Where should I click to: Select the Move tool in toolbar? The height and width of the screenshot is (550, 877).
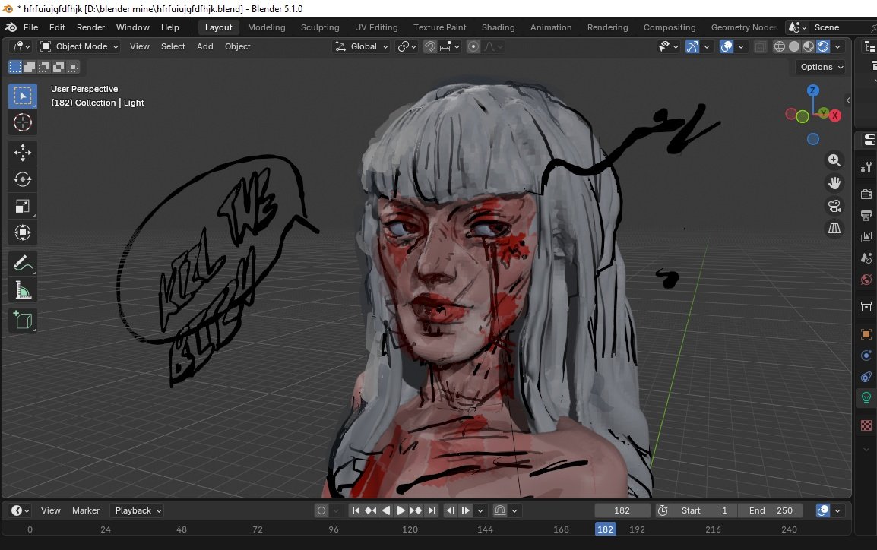coord(22,153)
